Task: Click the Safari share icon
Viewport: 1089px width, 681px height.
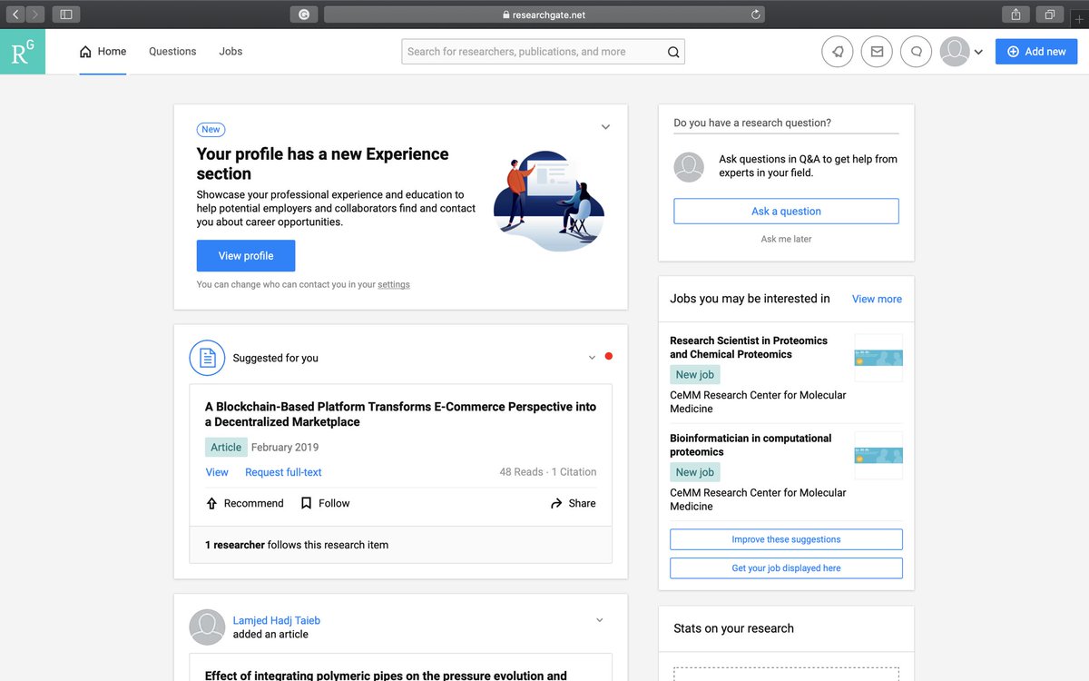Action: [1015, 15]
